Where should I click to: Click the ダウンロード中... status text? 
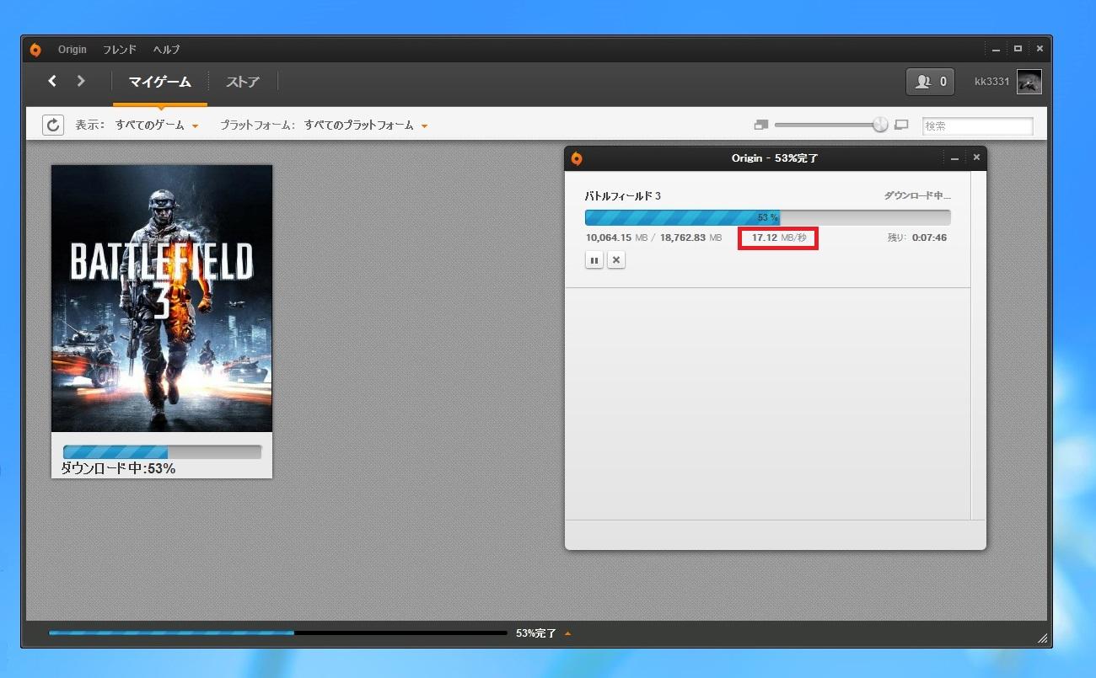(x=917, y=195)
